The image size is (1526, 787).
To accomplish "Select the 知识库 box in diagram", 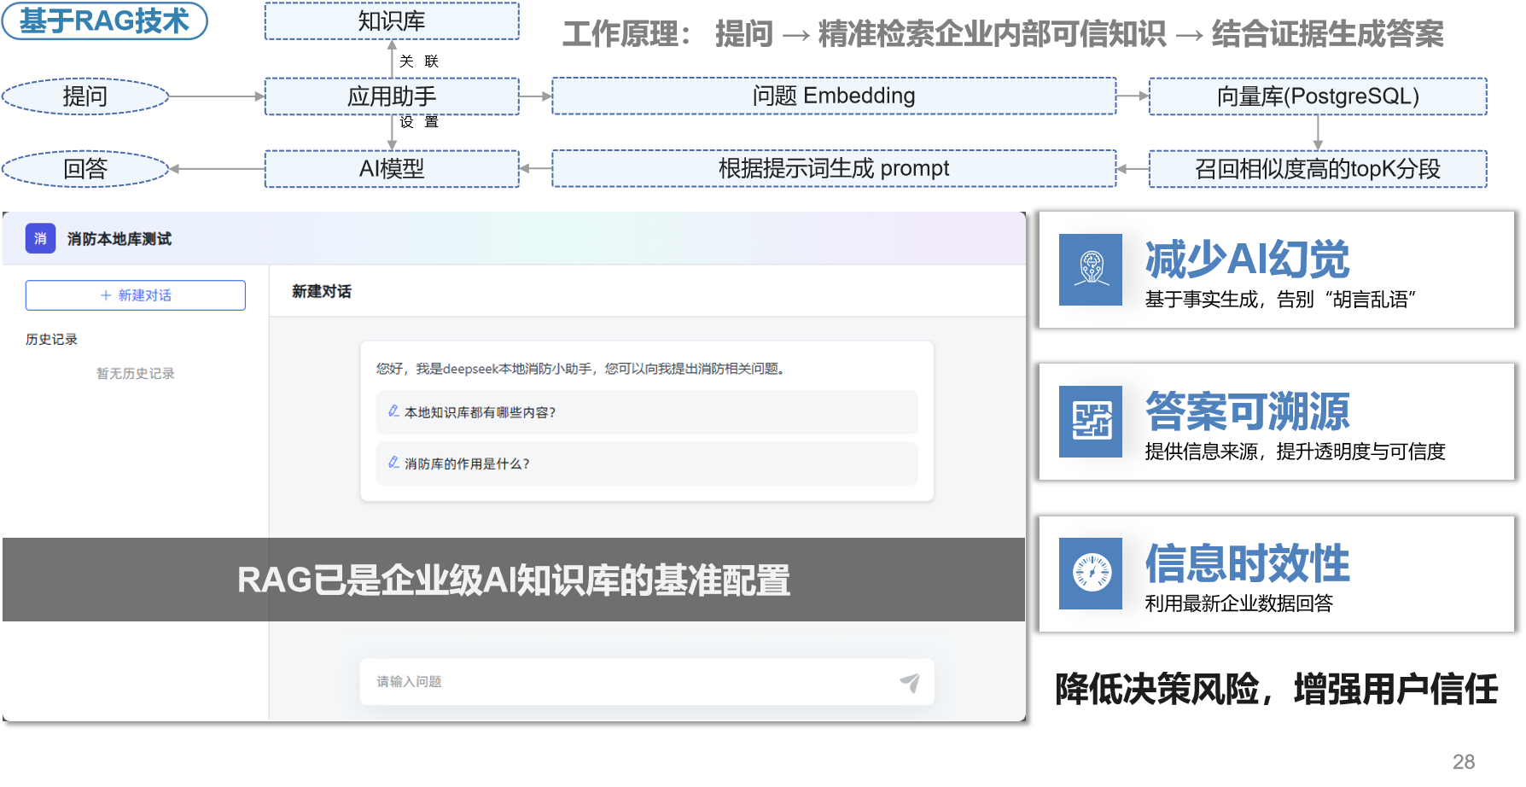I will click(x=392, y=21).
